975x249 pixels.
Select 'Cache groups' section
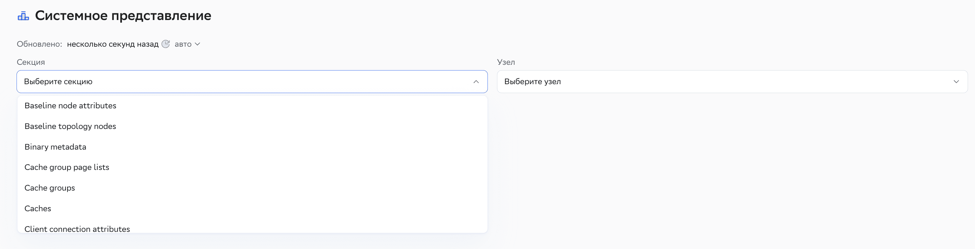[x=50, y=188]
